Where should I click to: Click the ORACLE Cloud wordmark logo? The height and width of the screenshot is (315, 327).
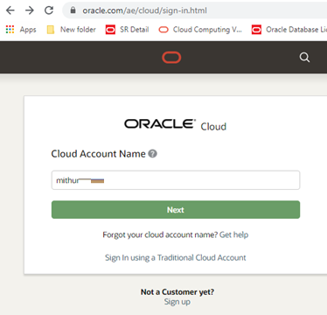pyautogui.click(x=176, y=125)
